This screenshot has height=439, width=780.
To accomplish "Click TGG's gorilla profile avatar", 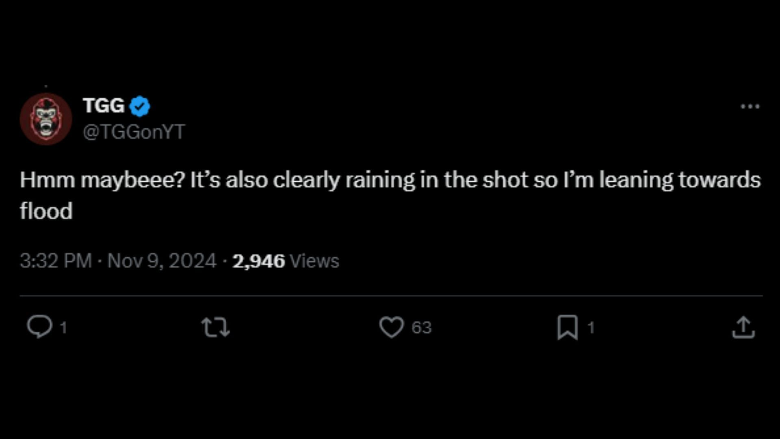I will point(46,119).
